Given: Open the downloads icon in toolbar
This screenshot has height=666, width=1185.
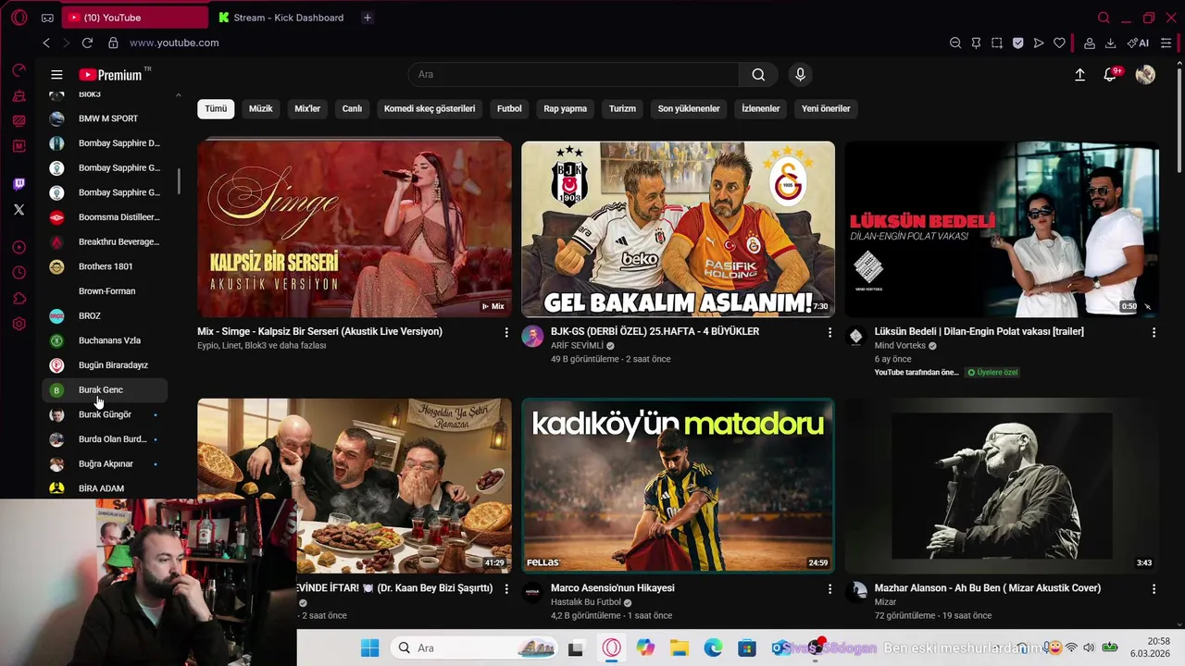Looking at the screenshot, I should [1110, 43].
